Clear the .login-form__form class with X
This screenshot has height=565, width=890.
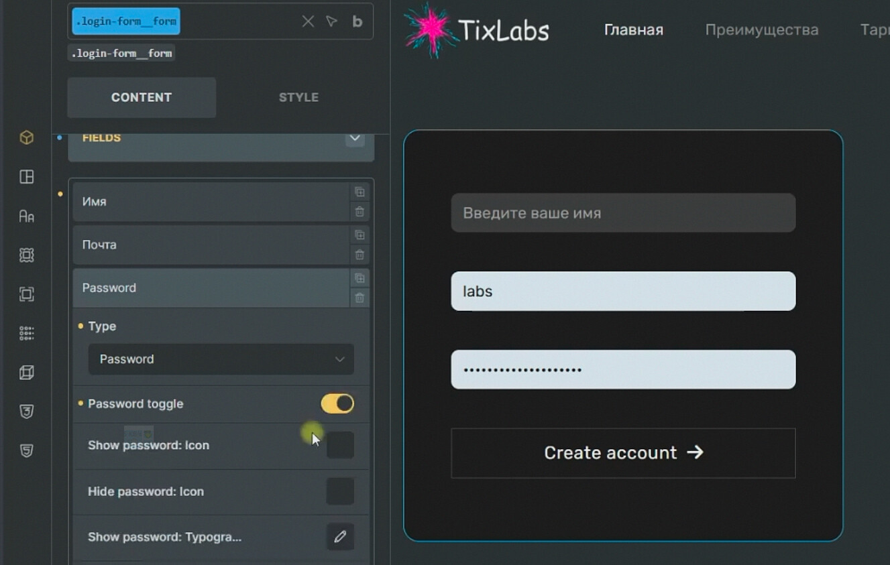308,21
